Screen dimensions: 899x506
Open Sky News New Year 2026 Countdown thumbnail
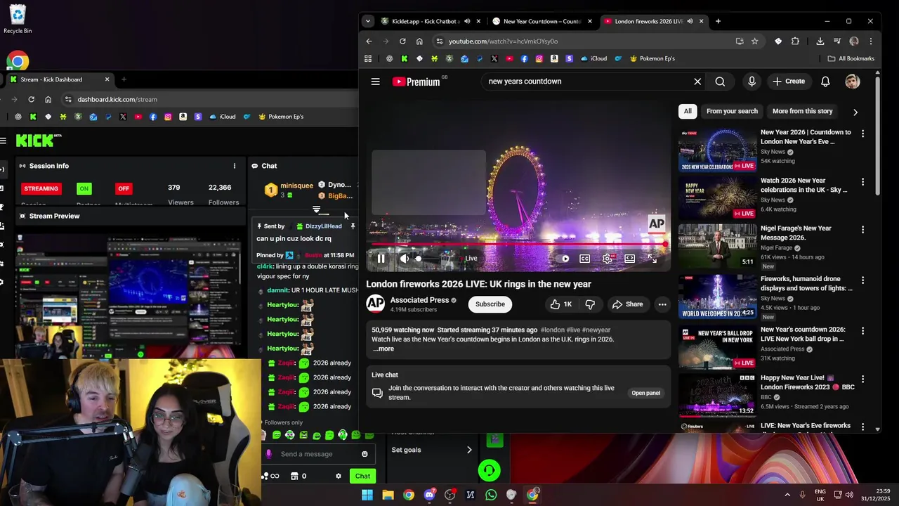717,149
